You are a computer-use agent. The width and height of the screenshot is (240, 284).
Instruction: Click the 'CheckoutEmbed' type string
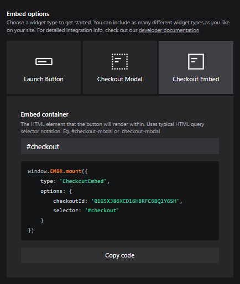(x=83, y=181)
